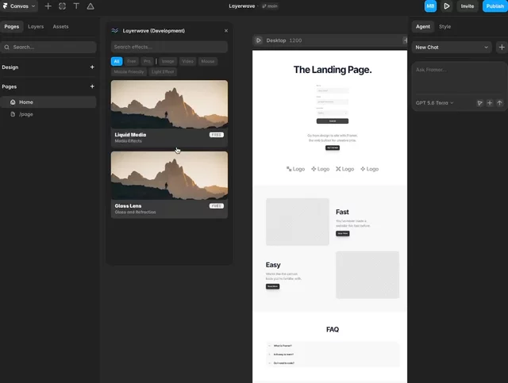Click the Preview play icon near Invite

(x=446, y=6)
